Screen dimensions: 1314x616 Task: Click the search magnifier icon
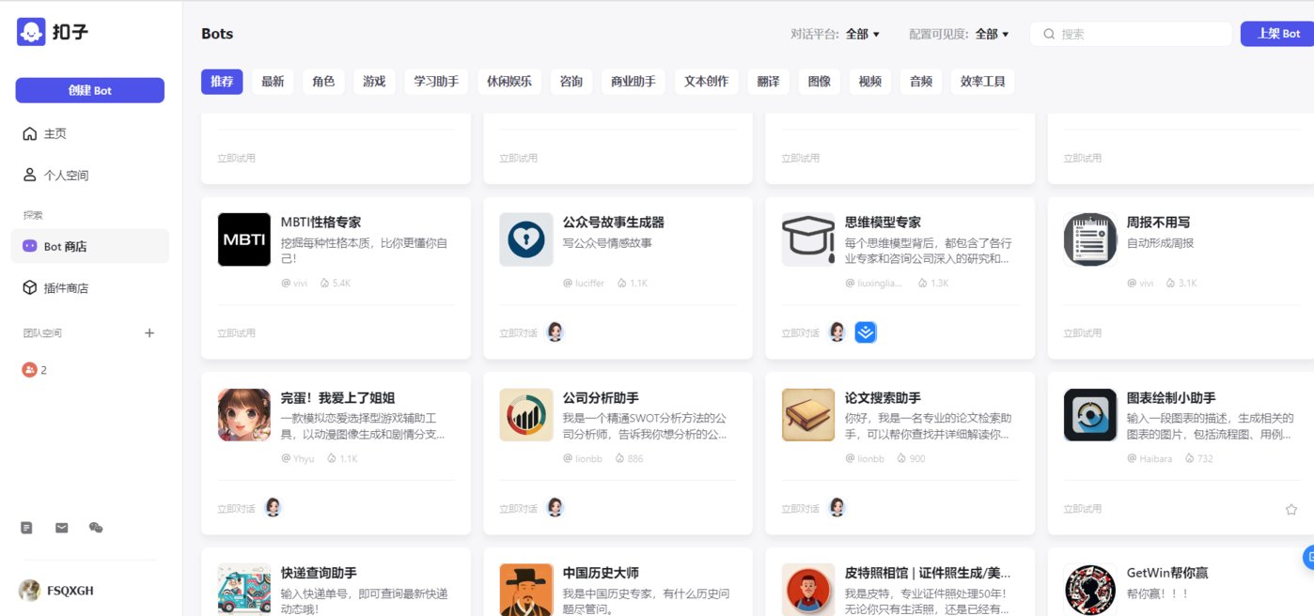point(1049,34)
